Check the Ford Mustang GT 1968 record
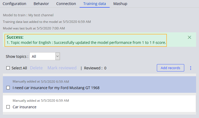199x118 pixels. [8, 88]
